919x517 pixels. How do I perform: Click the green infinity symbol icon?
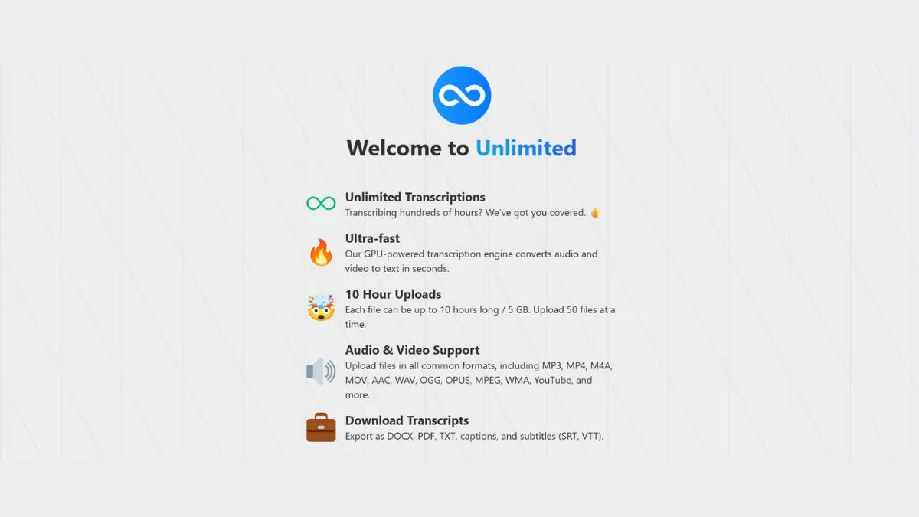click(321, 204)
